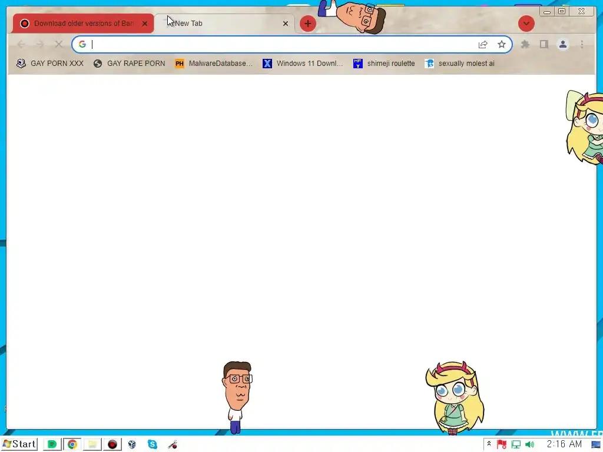The height and width of the screenshot is (452, 603).
Task: Open the red record app in the taskbar
Action: click(x=112, y=444)
